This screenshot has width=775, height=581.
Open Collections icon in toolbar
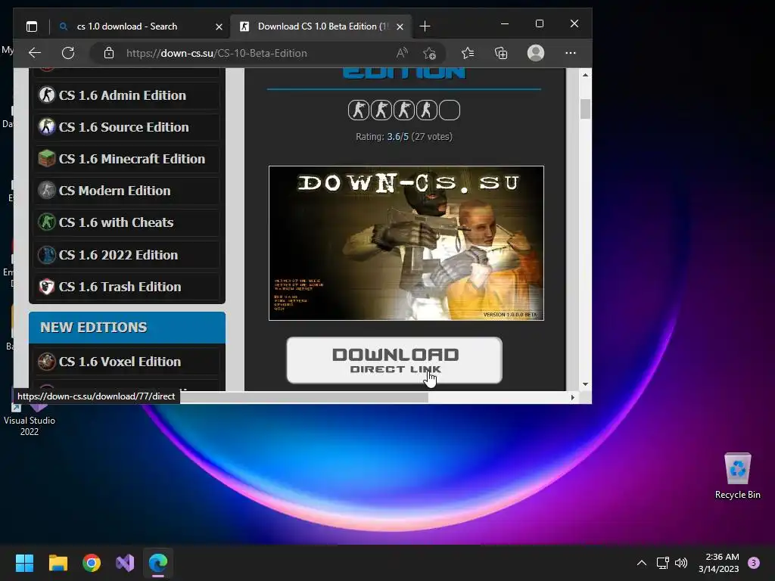501,53
